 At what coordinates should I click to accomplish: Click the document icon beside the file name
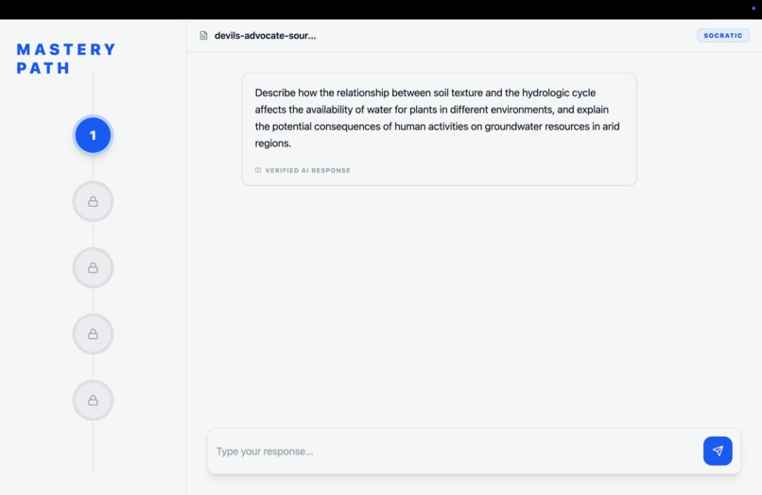[x=203, y=36]
